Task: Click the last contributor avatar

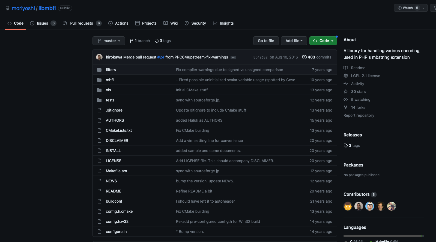Action: tap(392, 206)
